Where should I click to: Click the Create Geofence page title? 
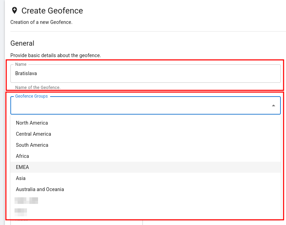52,11
